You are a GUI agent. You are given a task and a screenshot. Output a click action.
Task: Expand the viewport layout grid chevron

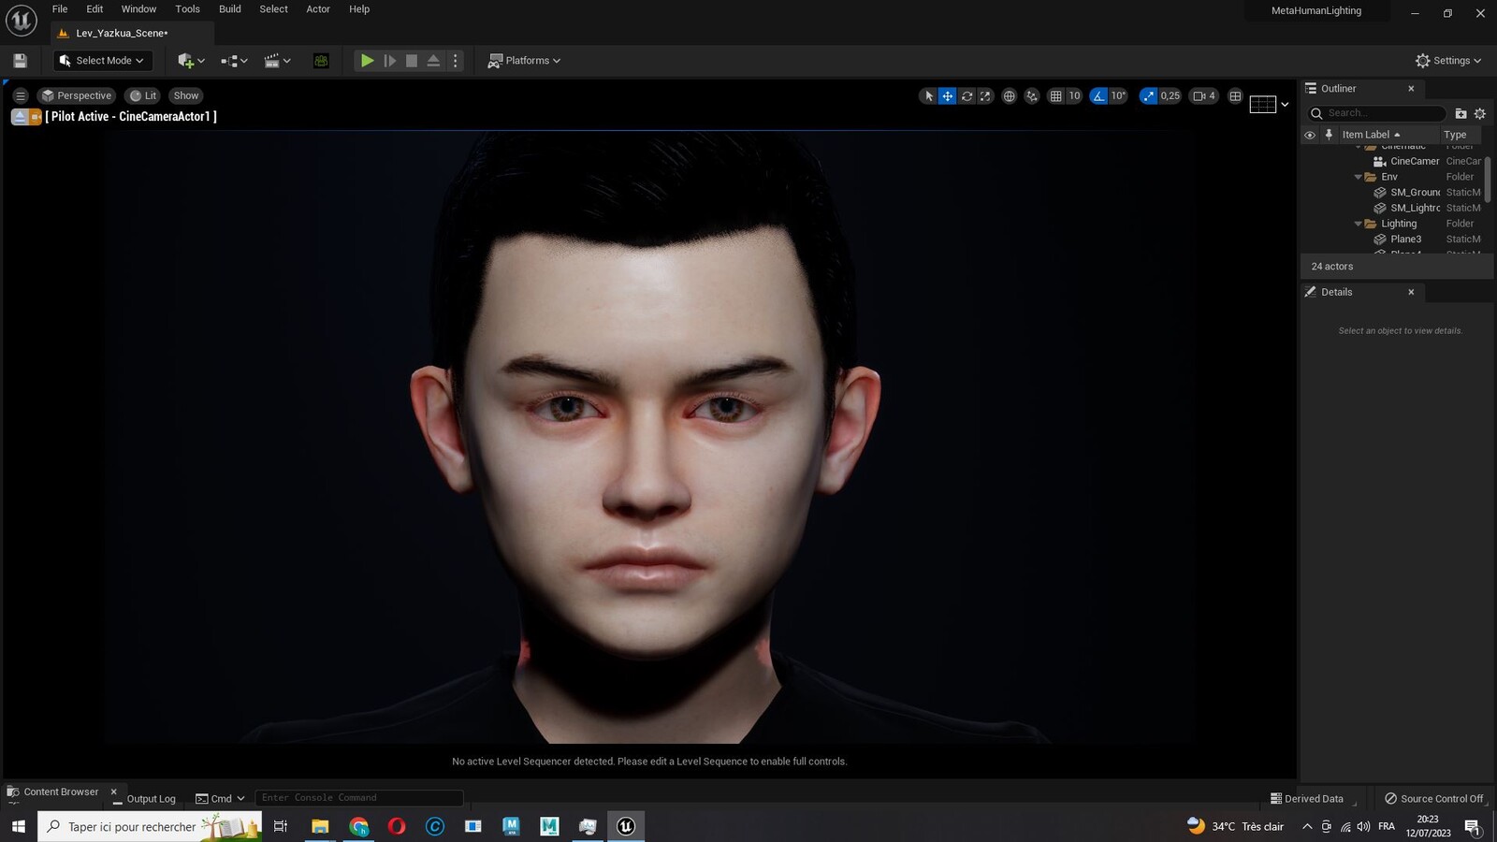[x=1285, y=105]
